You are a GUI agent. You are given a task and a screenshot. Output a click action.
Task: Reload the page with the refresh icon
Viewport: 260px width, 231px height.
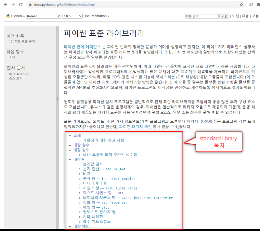click(20, 5)
